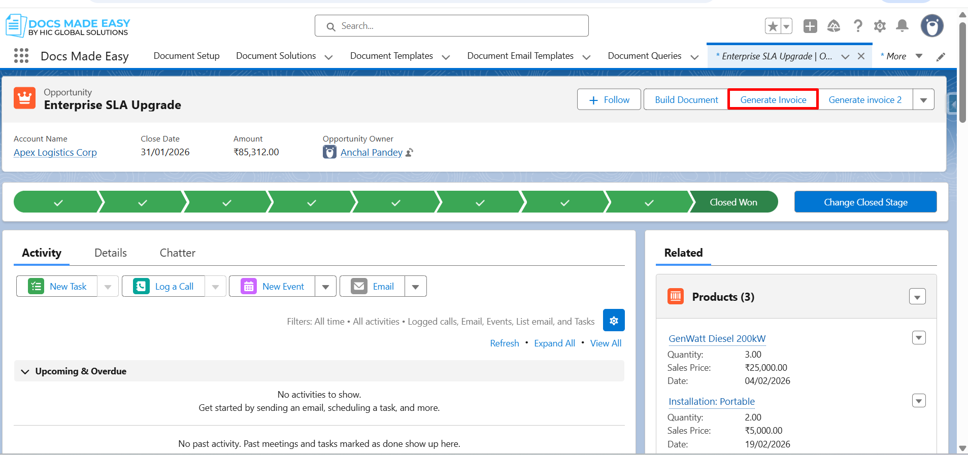Open Email options dropdown arrow
This screenshot has width=968, height=455.
(415, 287)
